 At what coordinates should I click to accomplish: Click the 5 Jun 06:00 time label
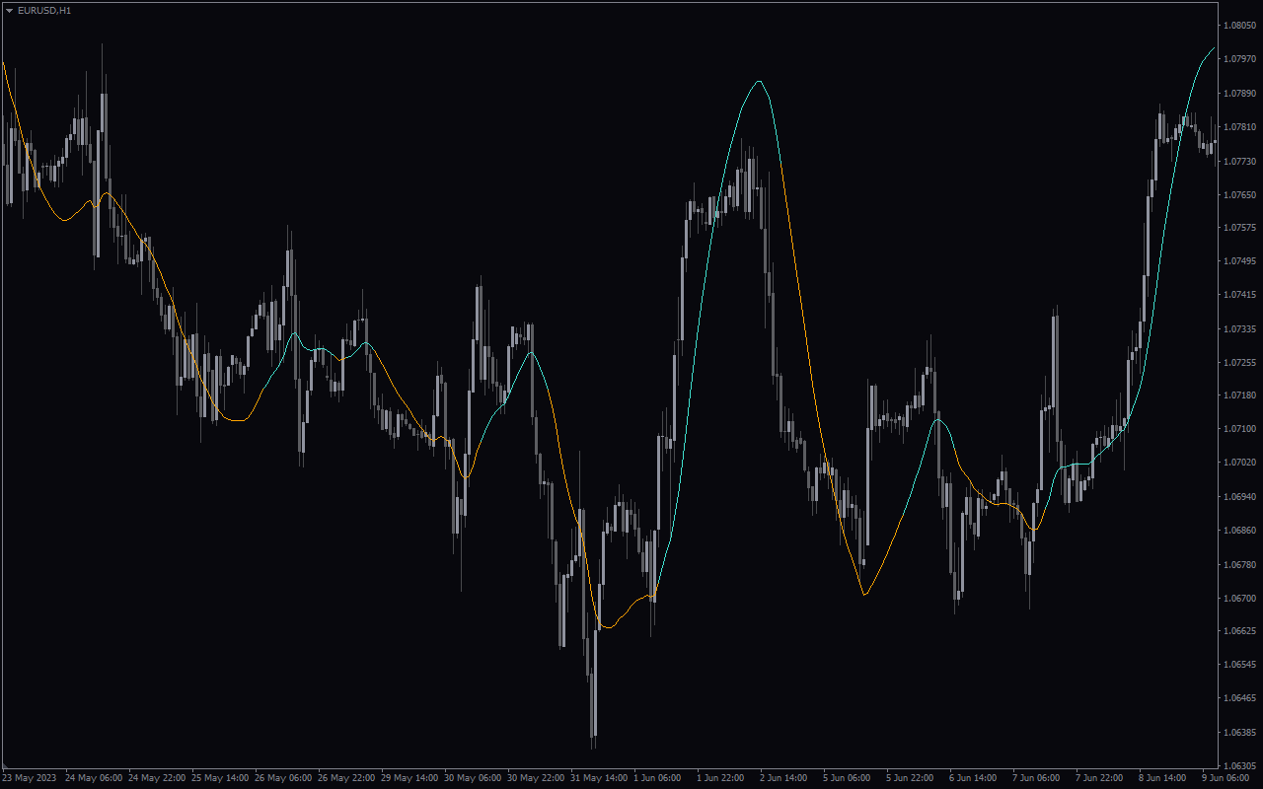click(849, 778)
